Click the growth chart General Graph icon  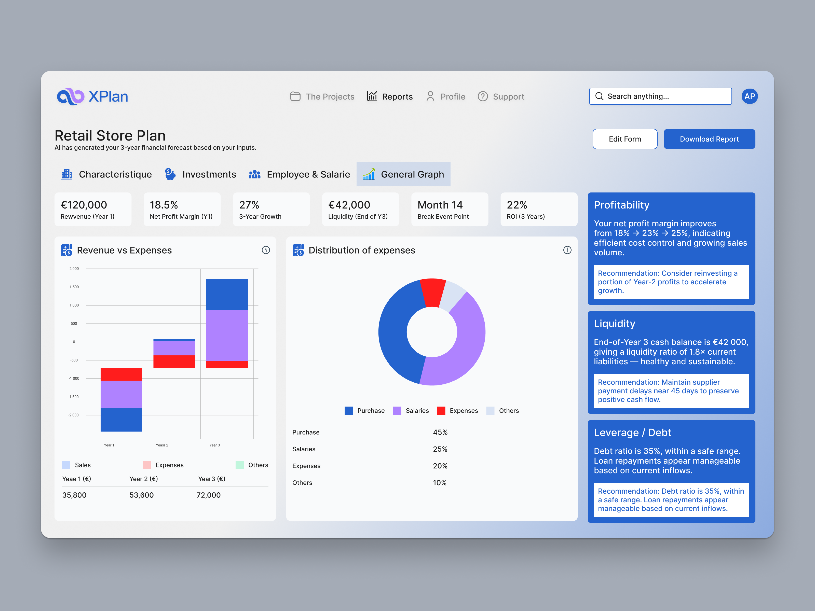point(369,174)
